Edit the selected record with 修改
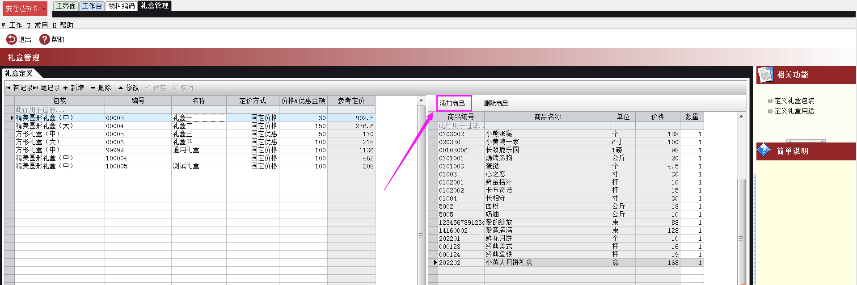Viewport: 857px width, 285px height. 129,88
